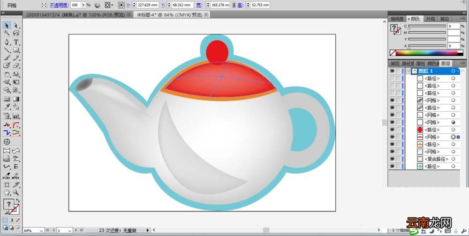Select the Eraser tool
This screenshot has width=469, height=236.
pyautogui.click(x=16, y=65)
